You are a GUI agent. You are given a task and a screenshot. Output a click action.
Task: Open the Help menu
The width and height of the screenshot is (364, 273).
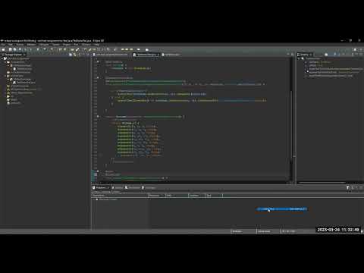point(96,45)
